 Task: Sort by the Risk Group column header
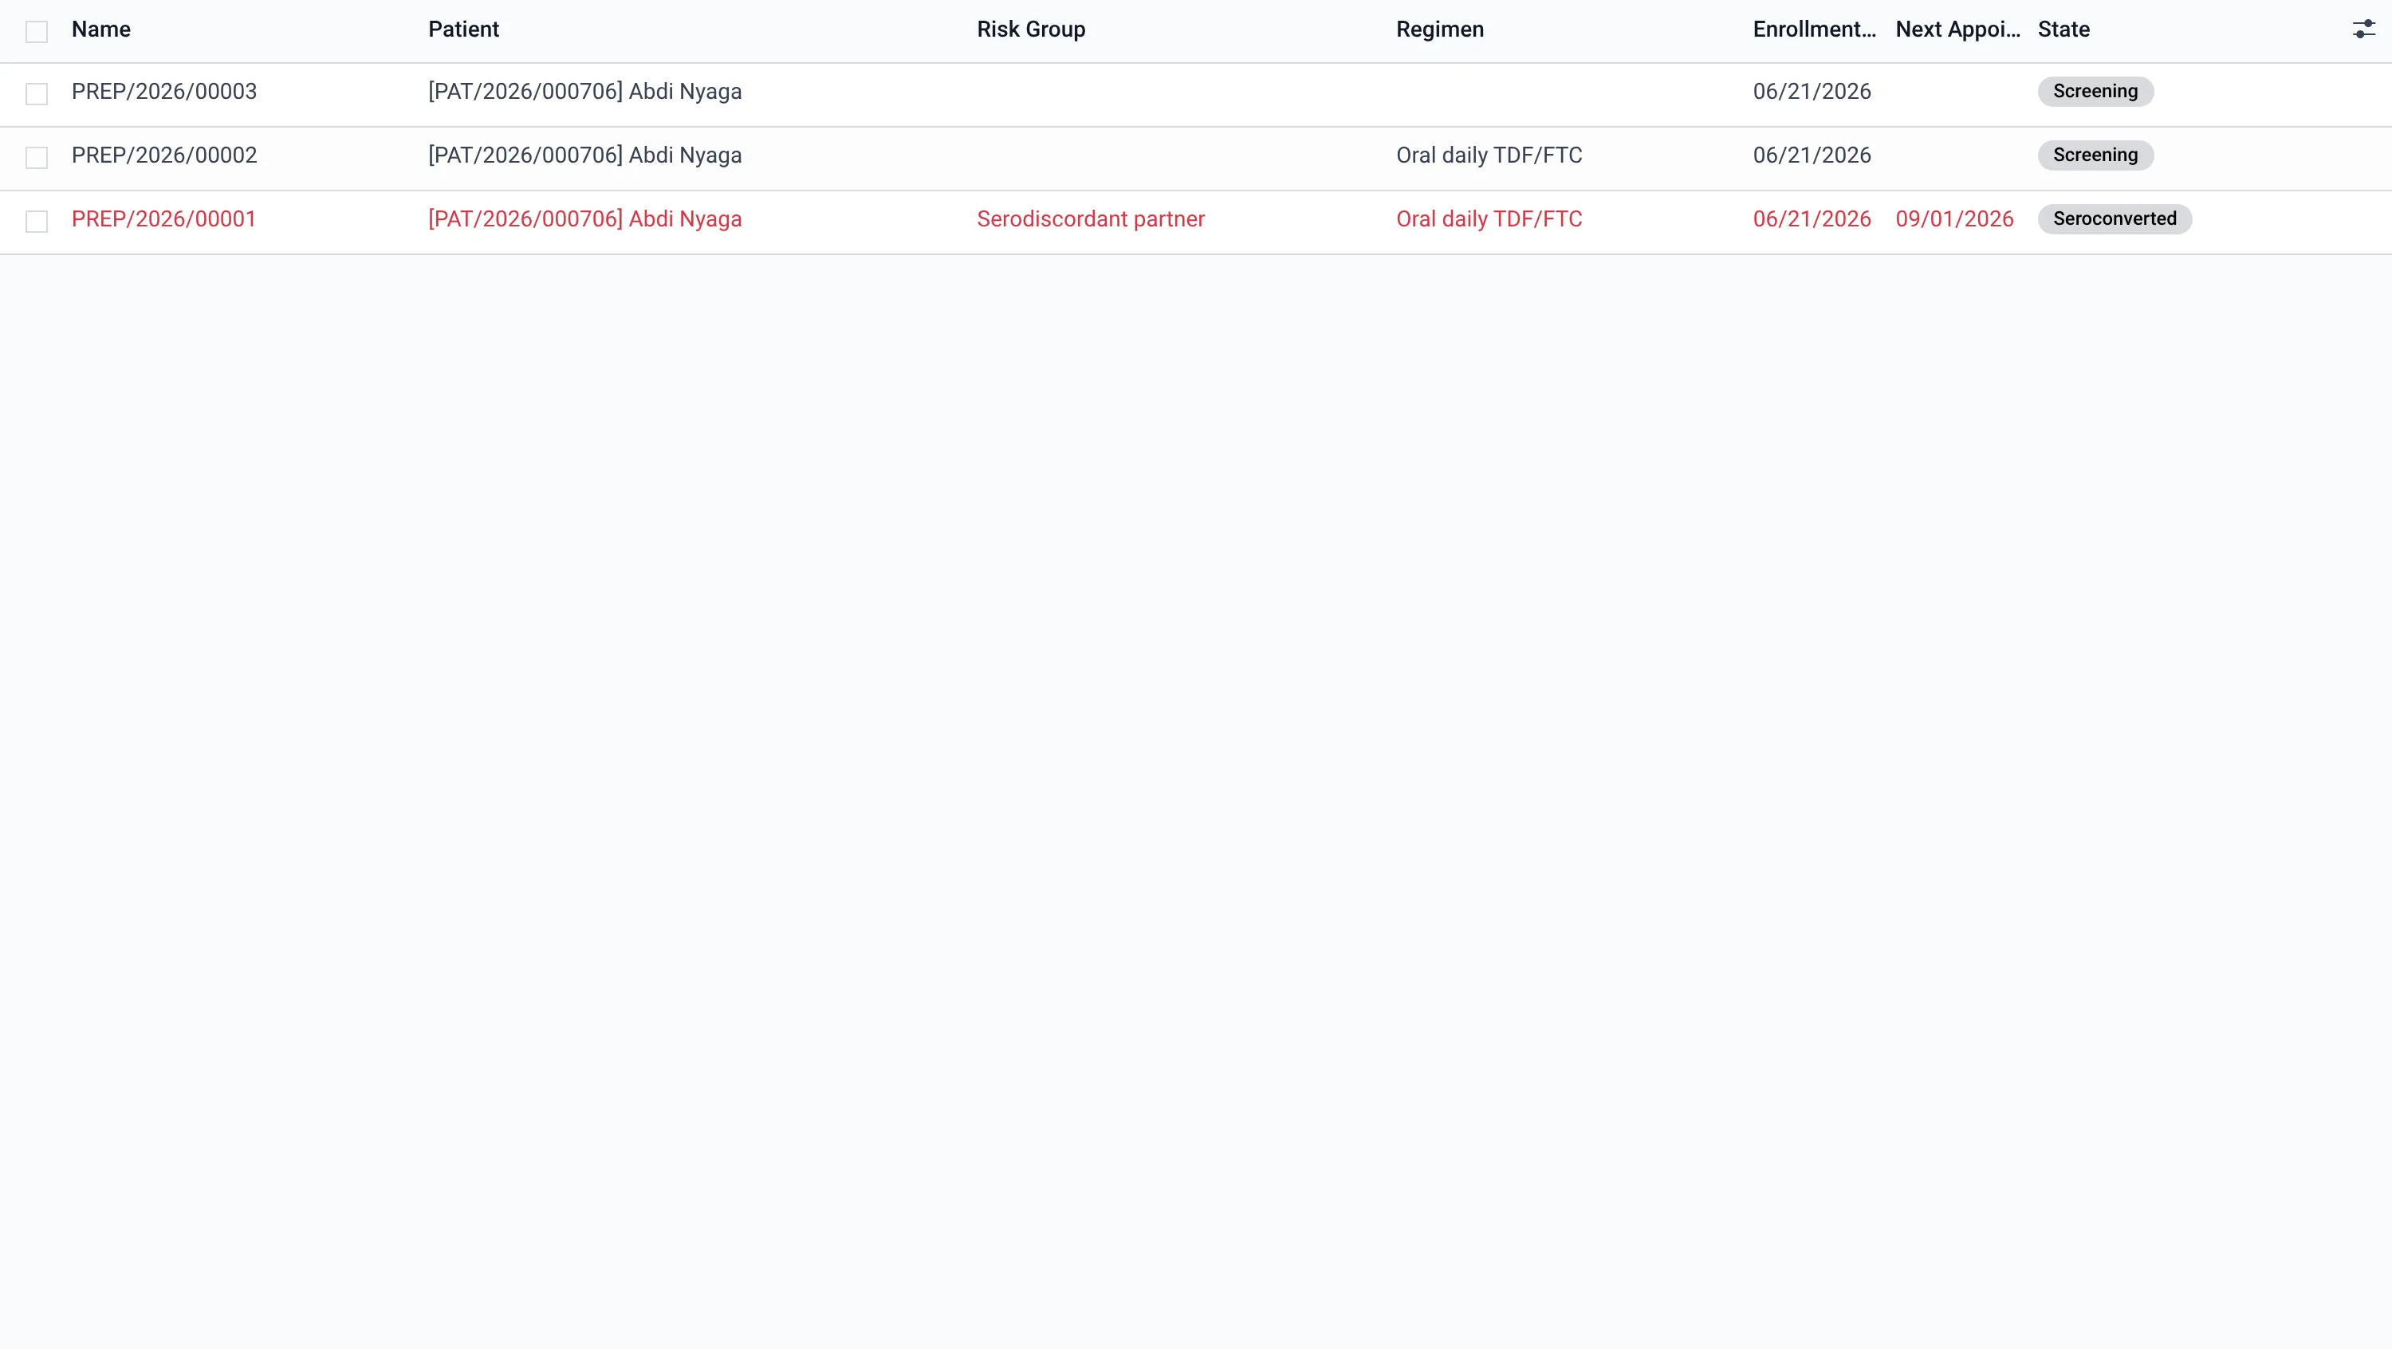pyautogui.click(x=1031, y=29)
